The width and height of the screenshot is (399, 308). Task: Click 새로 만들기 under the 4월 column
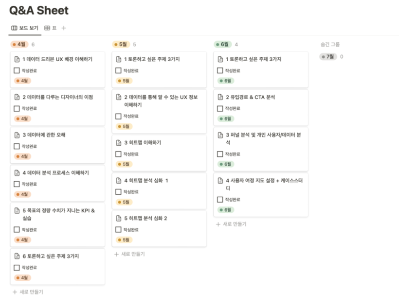[x=28, y=292]
